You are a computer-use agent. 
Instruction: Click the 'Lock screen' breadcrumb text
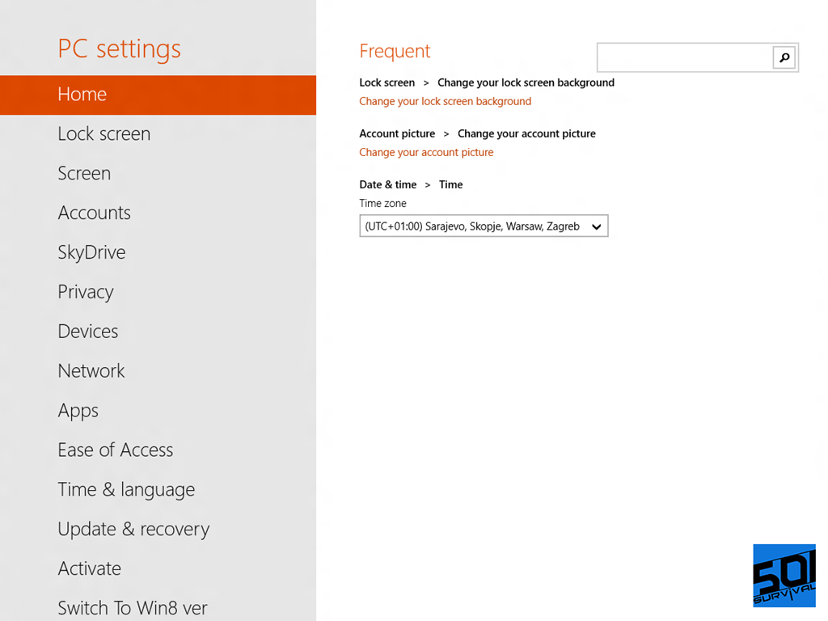click(387, 83)
